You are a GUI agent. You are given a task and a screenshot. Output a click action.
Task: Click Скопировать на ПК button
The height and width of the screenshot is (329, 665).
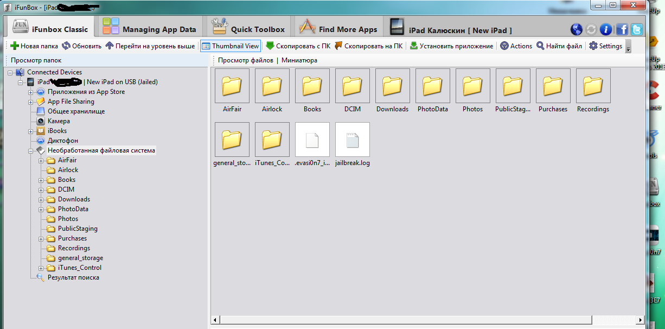pos(368,46)
